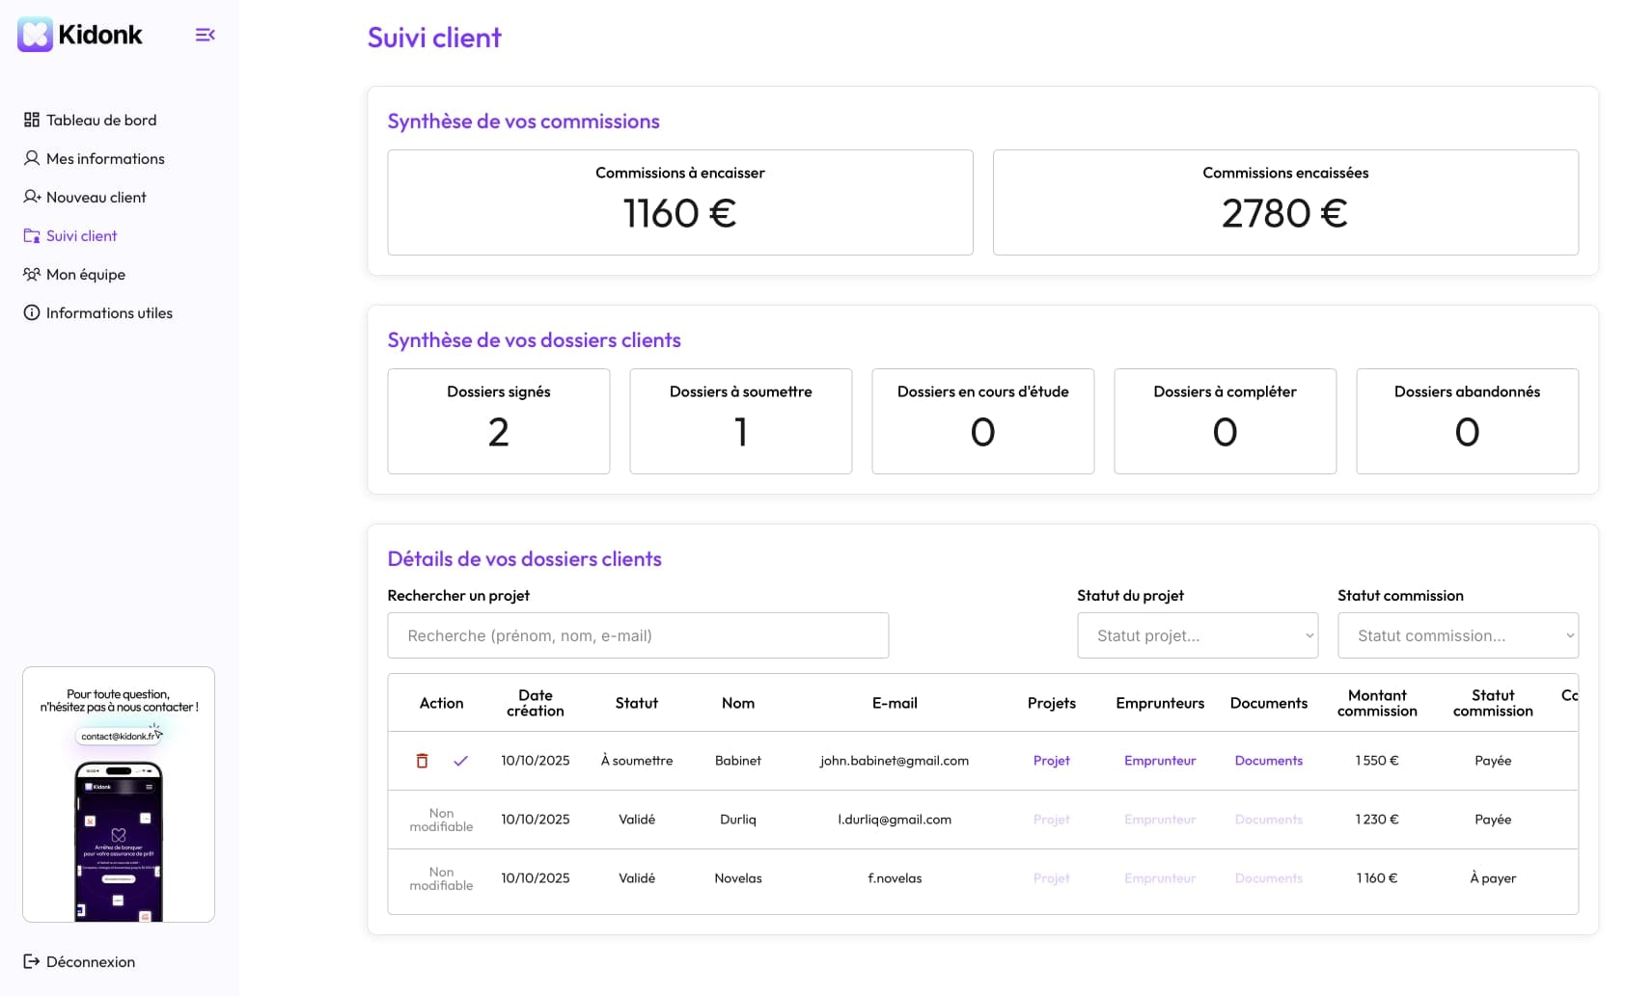Expand the Statut commission dropdown
This screenshot has height=996, width=1626.
(1457, 635)
